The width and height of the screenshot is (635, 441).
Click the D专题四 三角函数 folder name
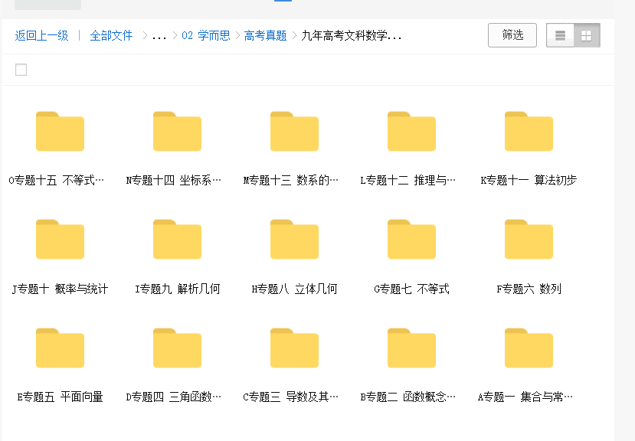click(x=173, y=397)
